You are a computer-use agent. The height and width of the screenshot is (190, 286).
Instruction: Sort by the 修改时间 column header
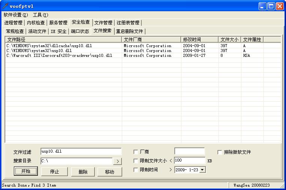pos(199,40)
